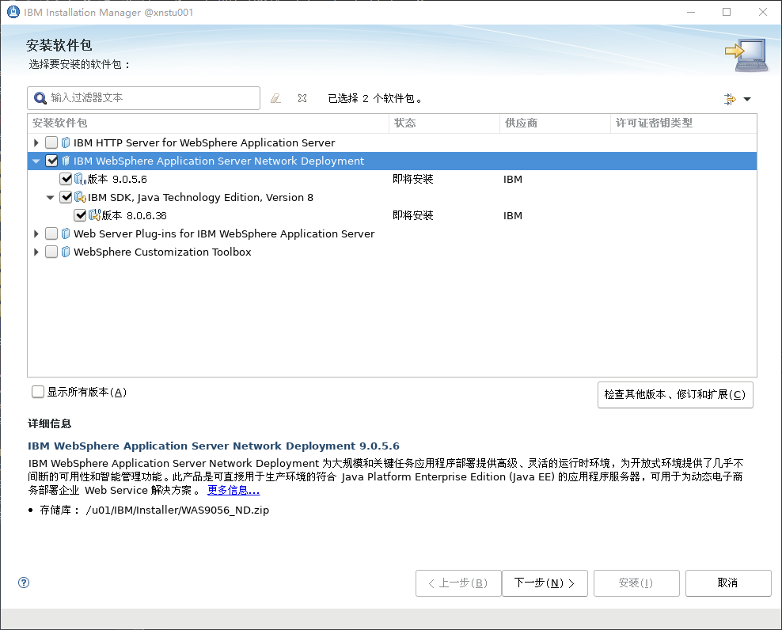Click the help question mark icon
This screenshot has width=782, height=630.
pyautogui.click(x=24, y=583)
